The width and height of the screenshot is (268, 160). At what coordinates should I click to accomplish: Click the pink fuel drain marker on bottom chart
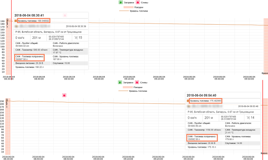coord(64,95)
